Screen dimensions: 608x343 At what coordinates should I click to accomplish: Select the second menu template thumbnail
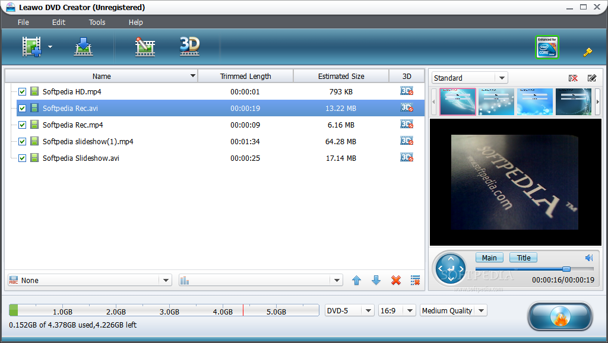tap(496, 101)
